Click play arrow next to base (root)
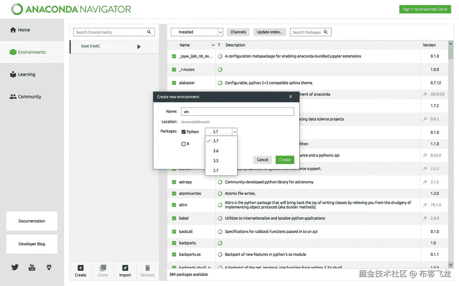 point(139,47)
